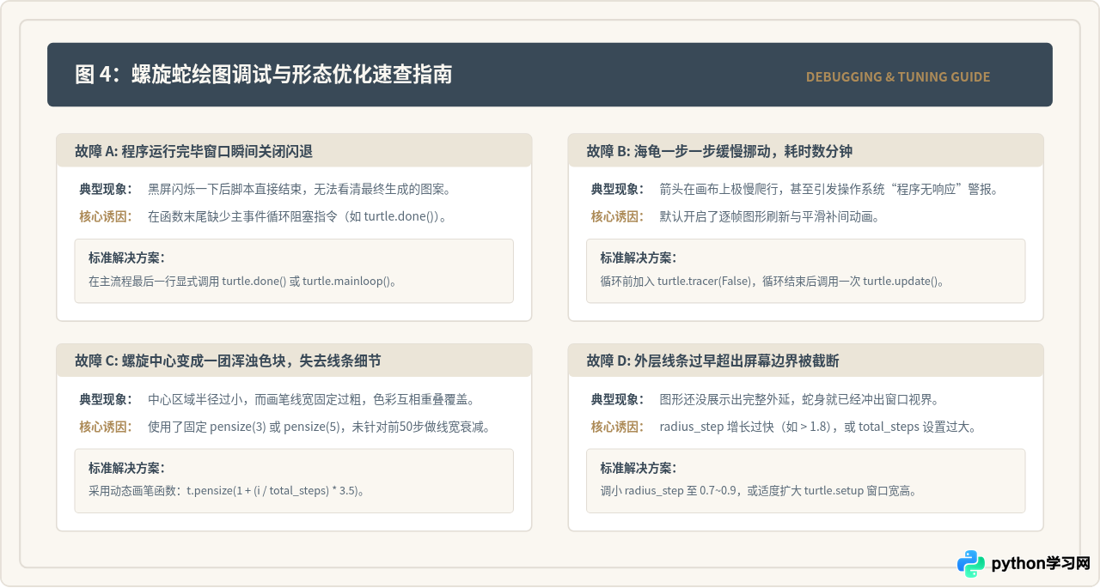
Task: Click "标准解决方案" heading in the 故障 D card
Action: (x=638, y=468)
